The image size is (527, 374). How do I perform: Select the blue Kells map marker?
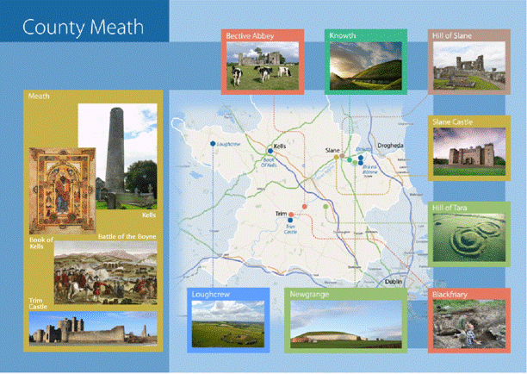click(270, 153)
